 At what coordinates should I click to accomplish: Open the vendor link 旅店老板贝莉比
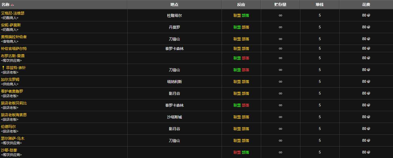pos(14,103)
